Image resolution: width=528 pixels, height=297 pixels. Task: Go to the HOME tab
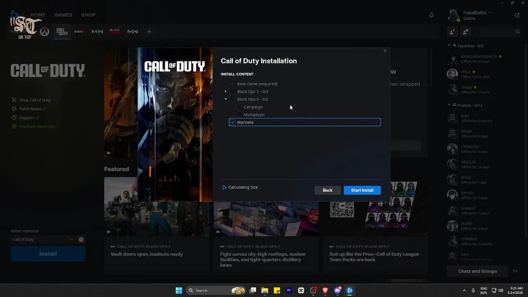(38, 15)
